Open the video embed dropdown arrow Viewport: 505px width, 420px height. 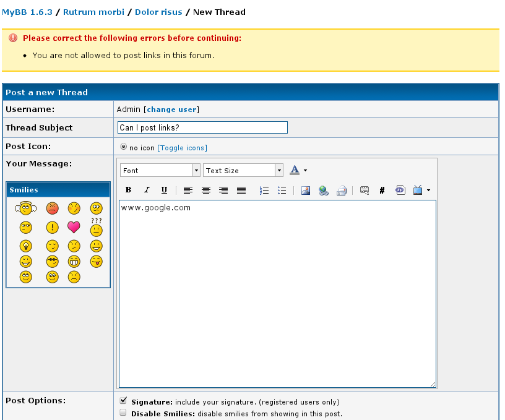pos(428,191)
